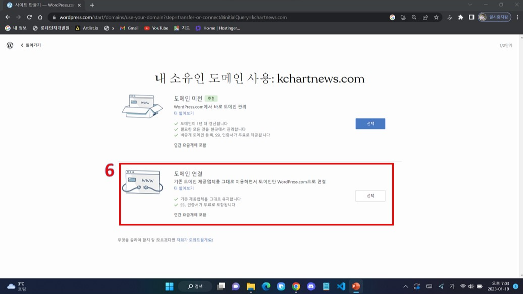The height and width of the screenshot is (294, 523).
Task: Open the Chrome profile 일시중지됨 button
Action: pos(494,17)
